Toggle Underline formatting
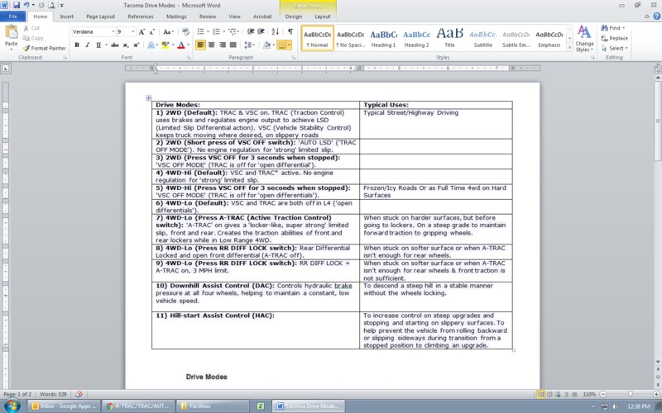 point(98,45)
